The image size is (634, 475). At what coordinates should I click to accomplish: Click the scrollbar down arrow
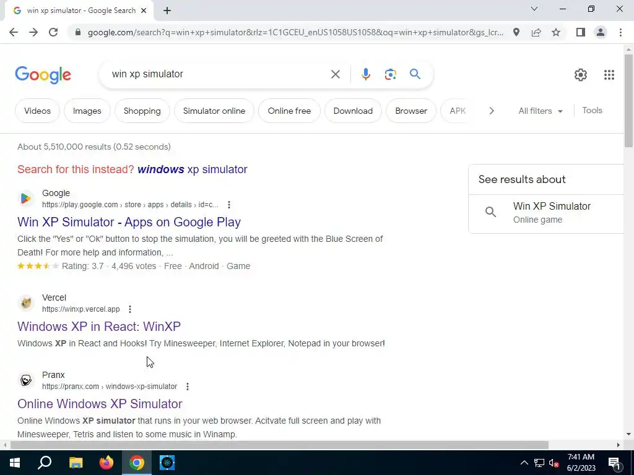(x=628, y=435)
